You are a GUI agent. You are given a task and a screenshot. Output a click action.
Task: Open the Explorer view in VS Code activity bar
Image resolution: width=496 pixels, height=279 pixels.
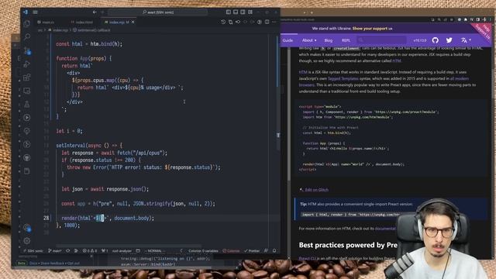(27, 23)
